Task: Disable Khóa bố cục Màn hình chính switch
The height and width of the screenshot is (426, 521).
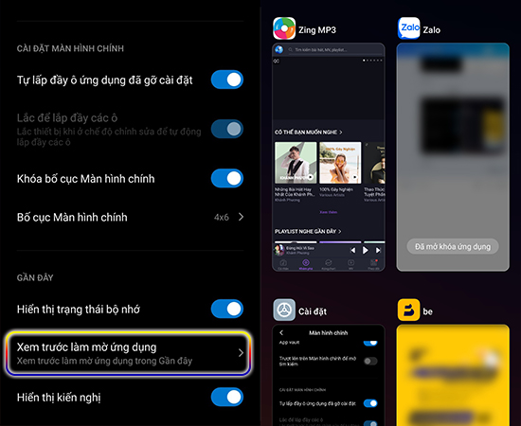Action: (227, 178)
